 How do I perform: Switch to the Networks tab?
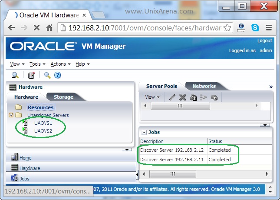[x=204, y=86]
